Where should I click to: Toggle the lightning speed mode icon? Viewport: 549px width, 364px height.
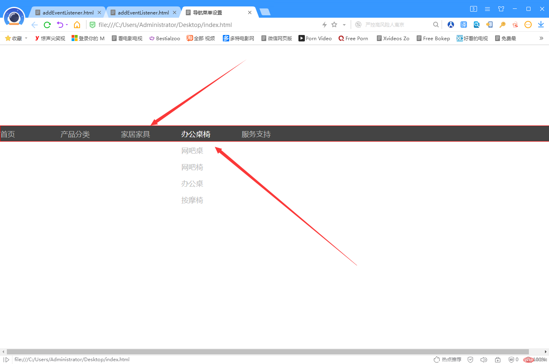coord(324,25)
